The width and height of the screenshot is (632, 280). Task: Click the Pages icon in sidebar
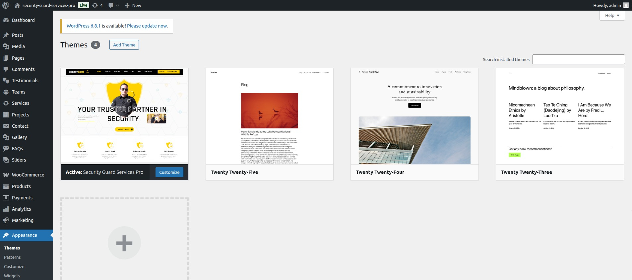pyautogui.click(x=6, y=58)
